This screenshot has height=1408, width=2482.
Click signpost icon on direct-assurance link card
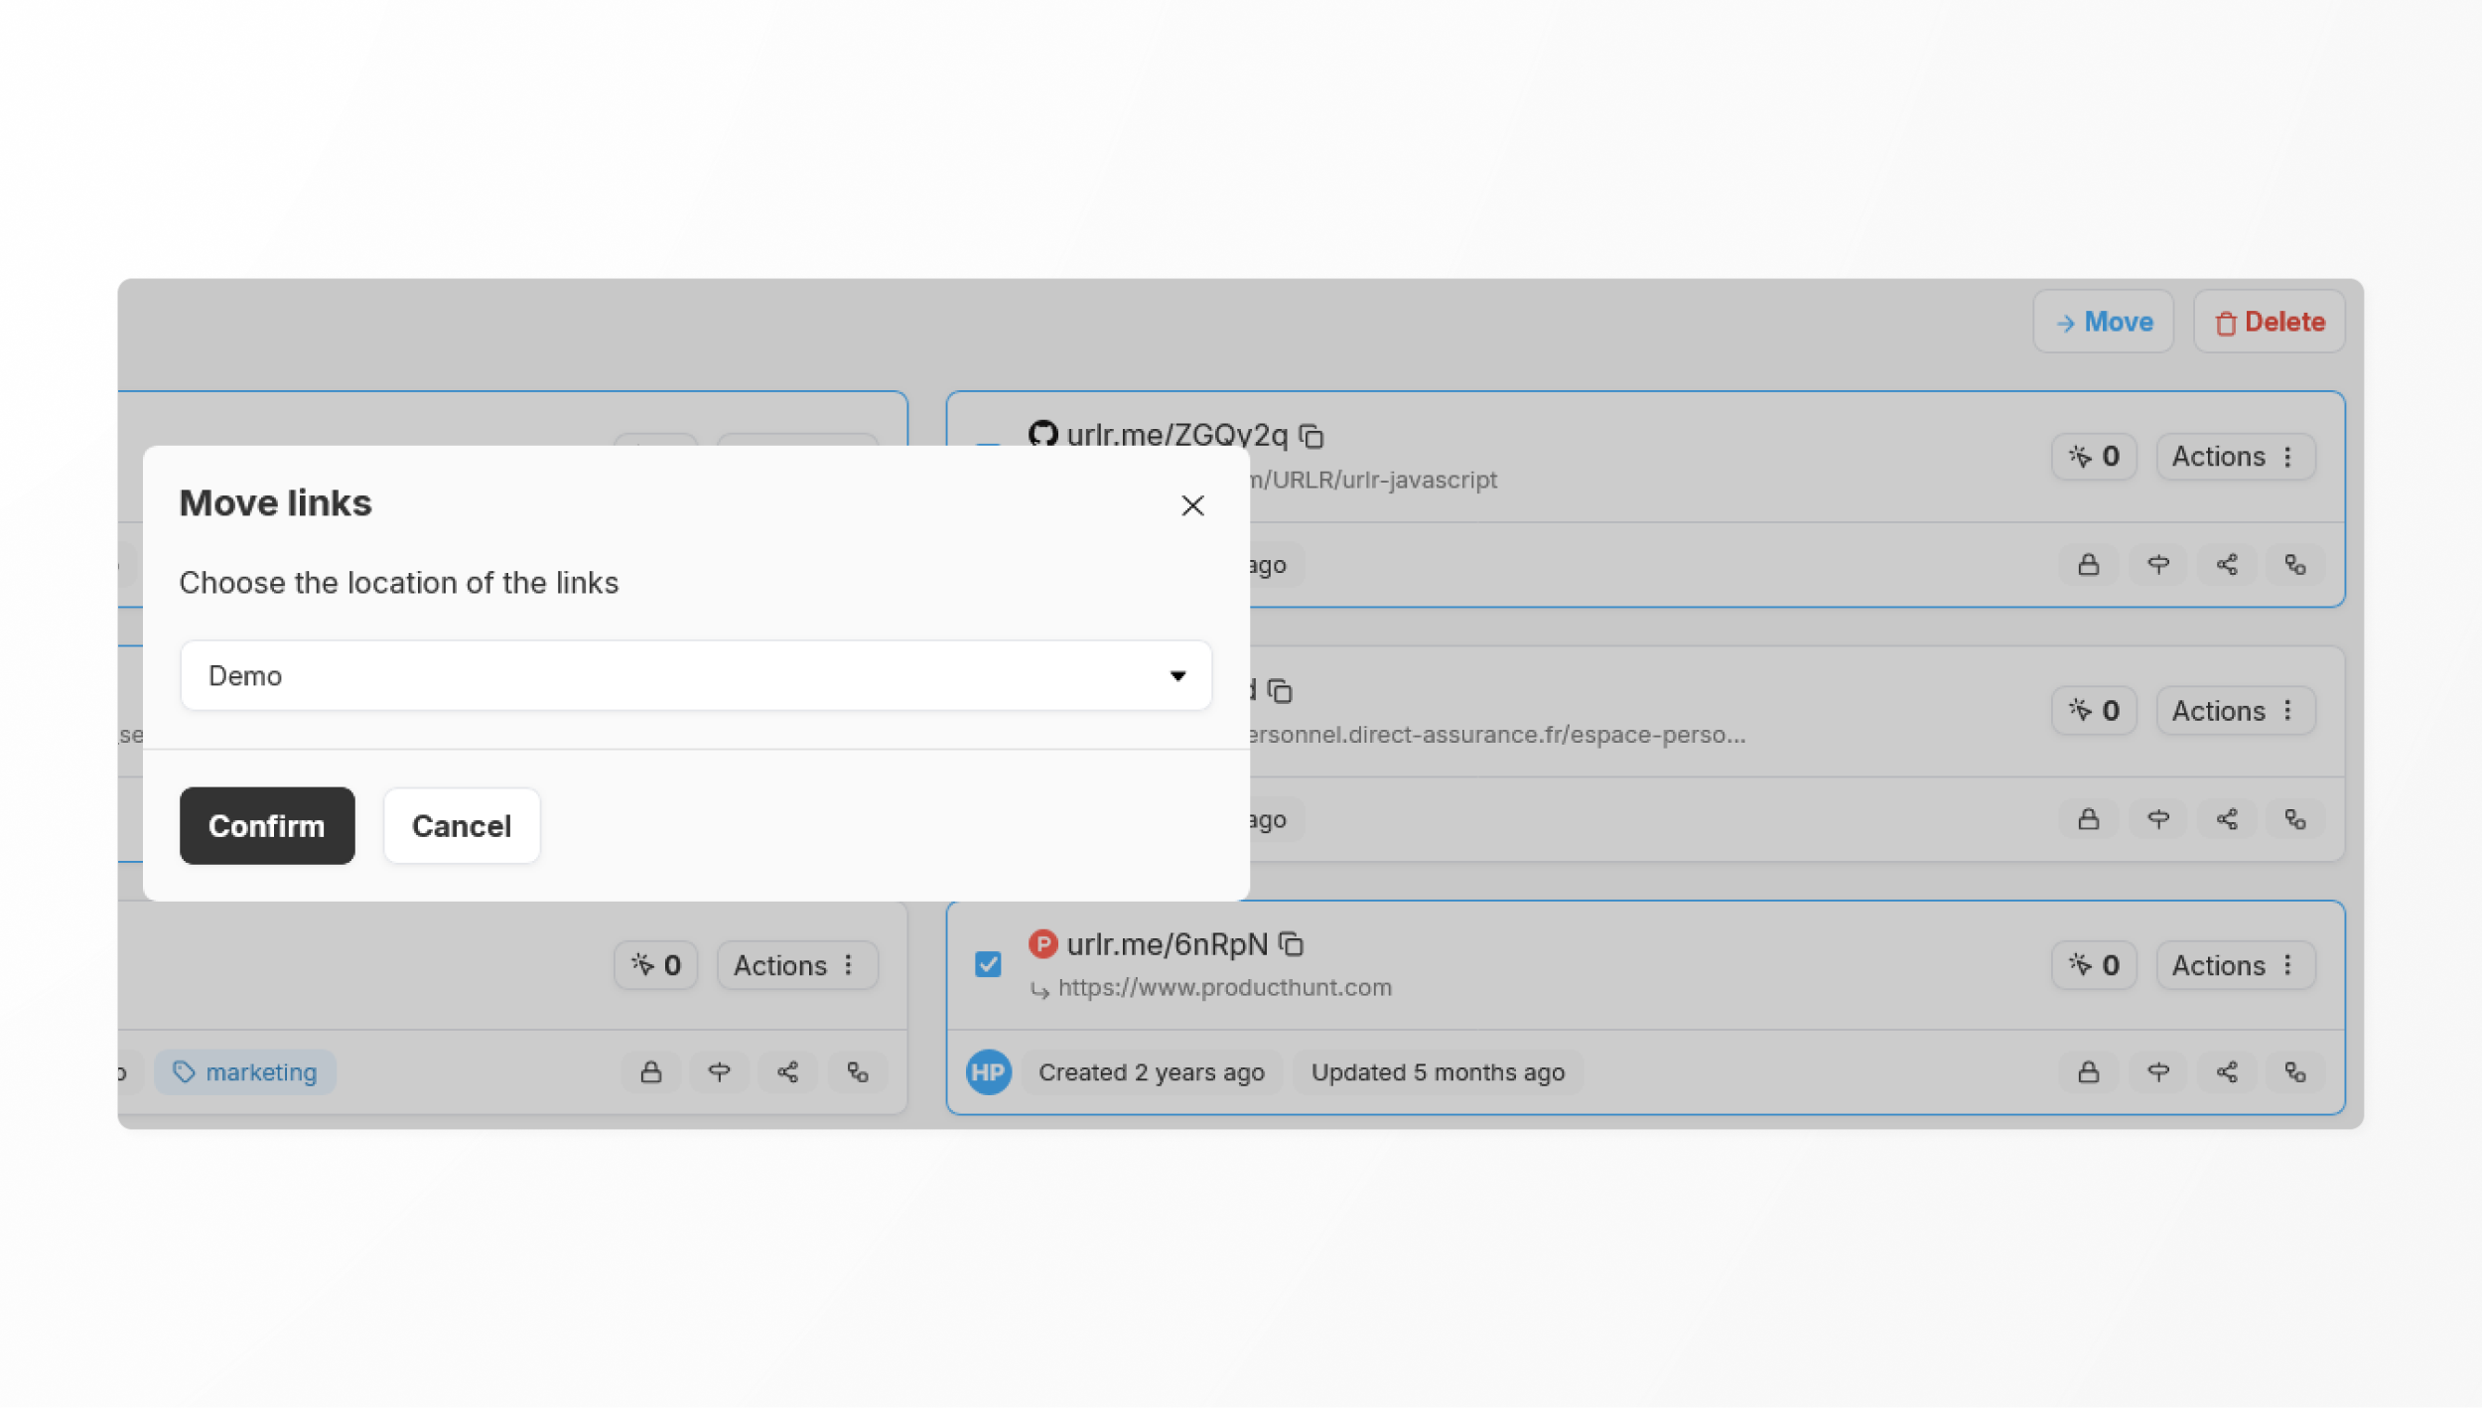coord(2158,819)
